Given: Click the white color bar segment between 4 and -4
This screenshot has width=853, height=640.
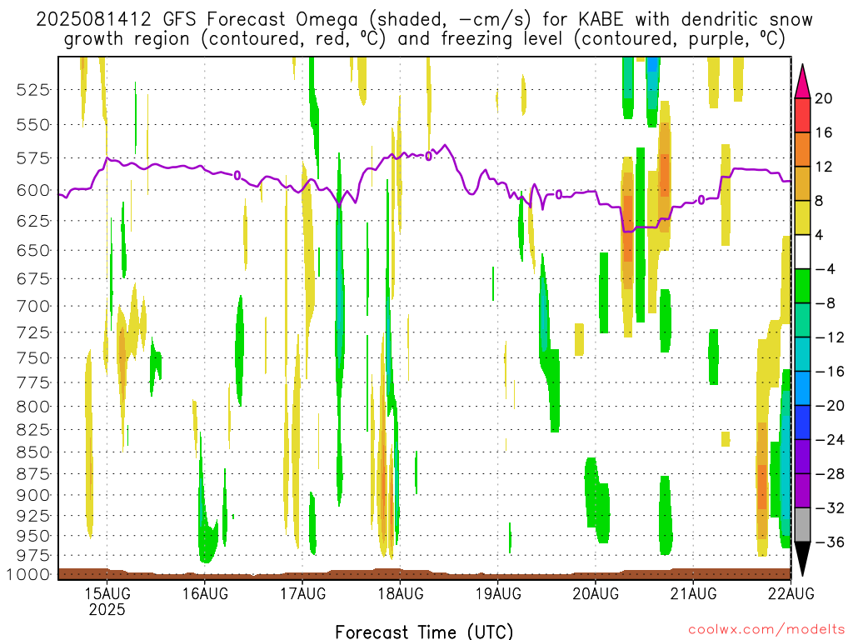Looking at the screenshot, I should pos(802,252).
